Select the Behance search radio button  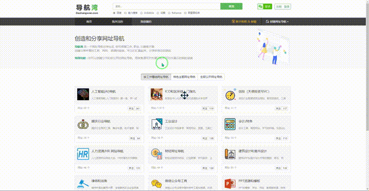[x=169, y=13]
